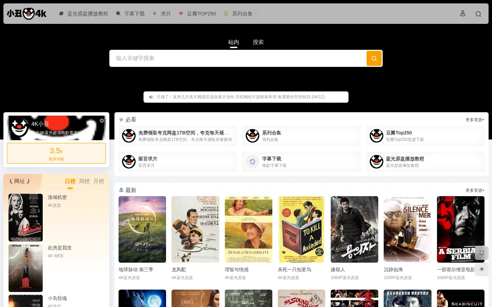This screenshot has height=307, width=492.
Task: Switch to the 站内 search tab
Action: click(234, 42)
